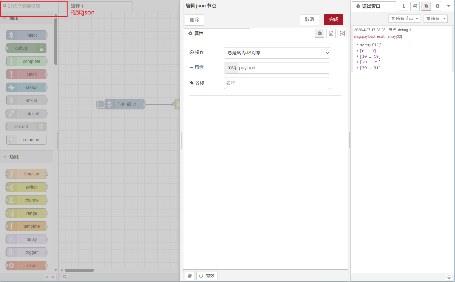
Task: Collapse the 功能 palette category
Action: pyautogui.click(x=5, y=157)
